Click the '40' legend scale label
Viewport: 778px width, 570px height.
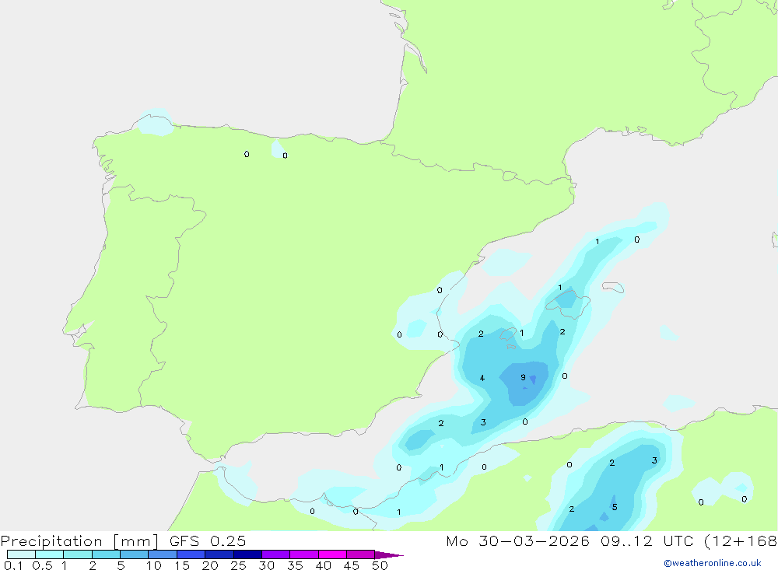(x=323, y=565)
